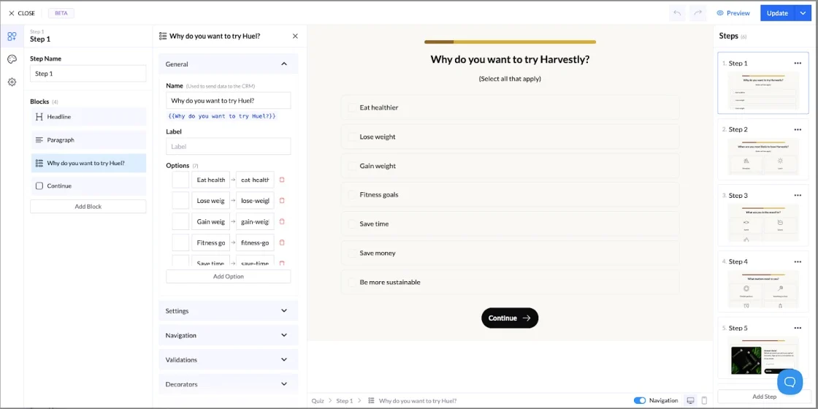The height and width of the screenshot is (409, 818).
Task: Click the Update button
Action: [777, 13]
